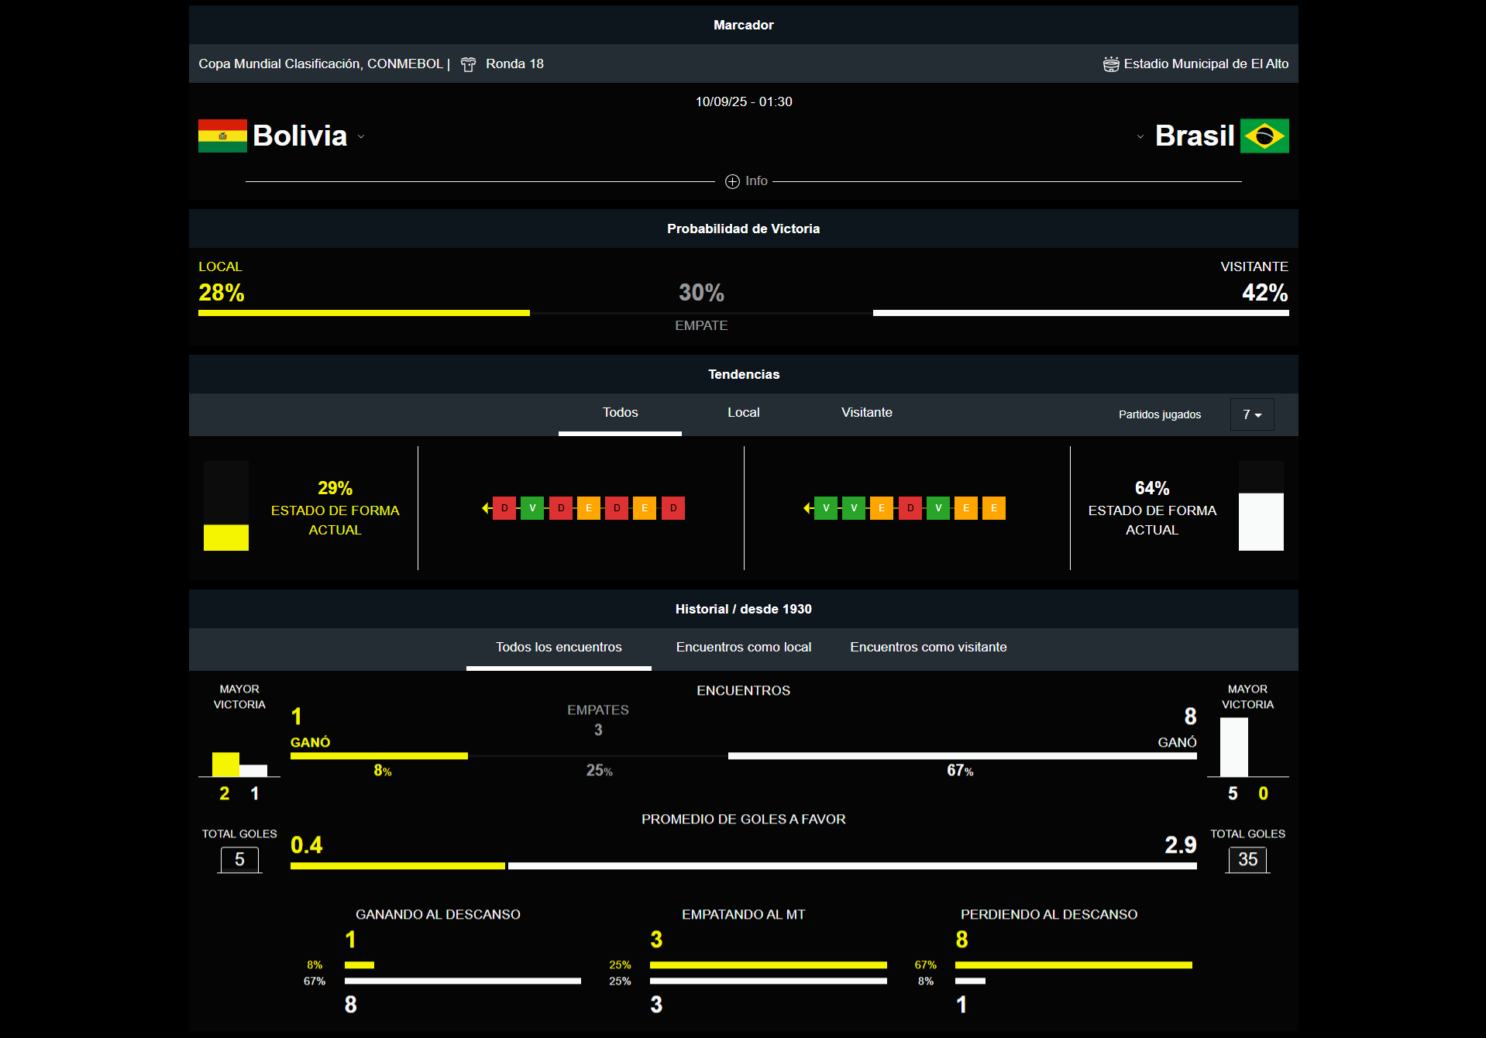The height and width of the screenshot is (1038, 1486).
Task: Click the arrow preceding Brasil's form sequence
Action: [x=807, y=508]
